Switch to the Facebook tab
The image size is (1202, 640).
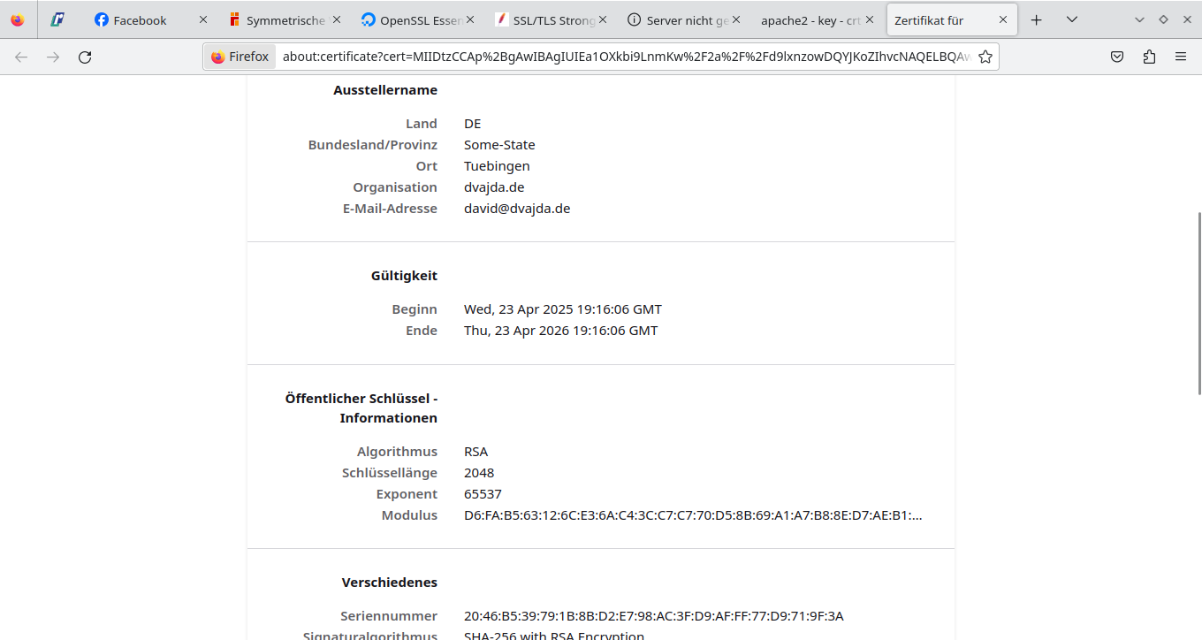pos(140,19)
